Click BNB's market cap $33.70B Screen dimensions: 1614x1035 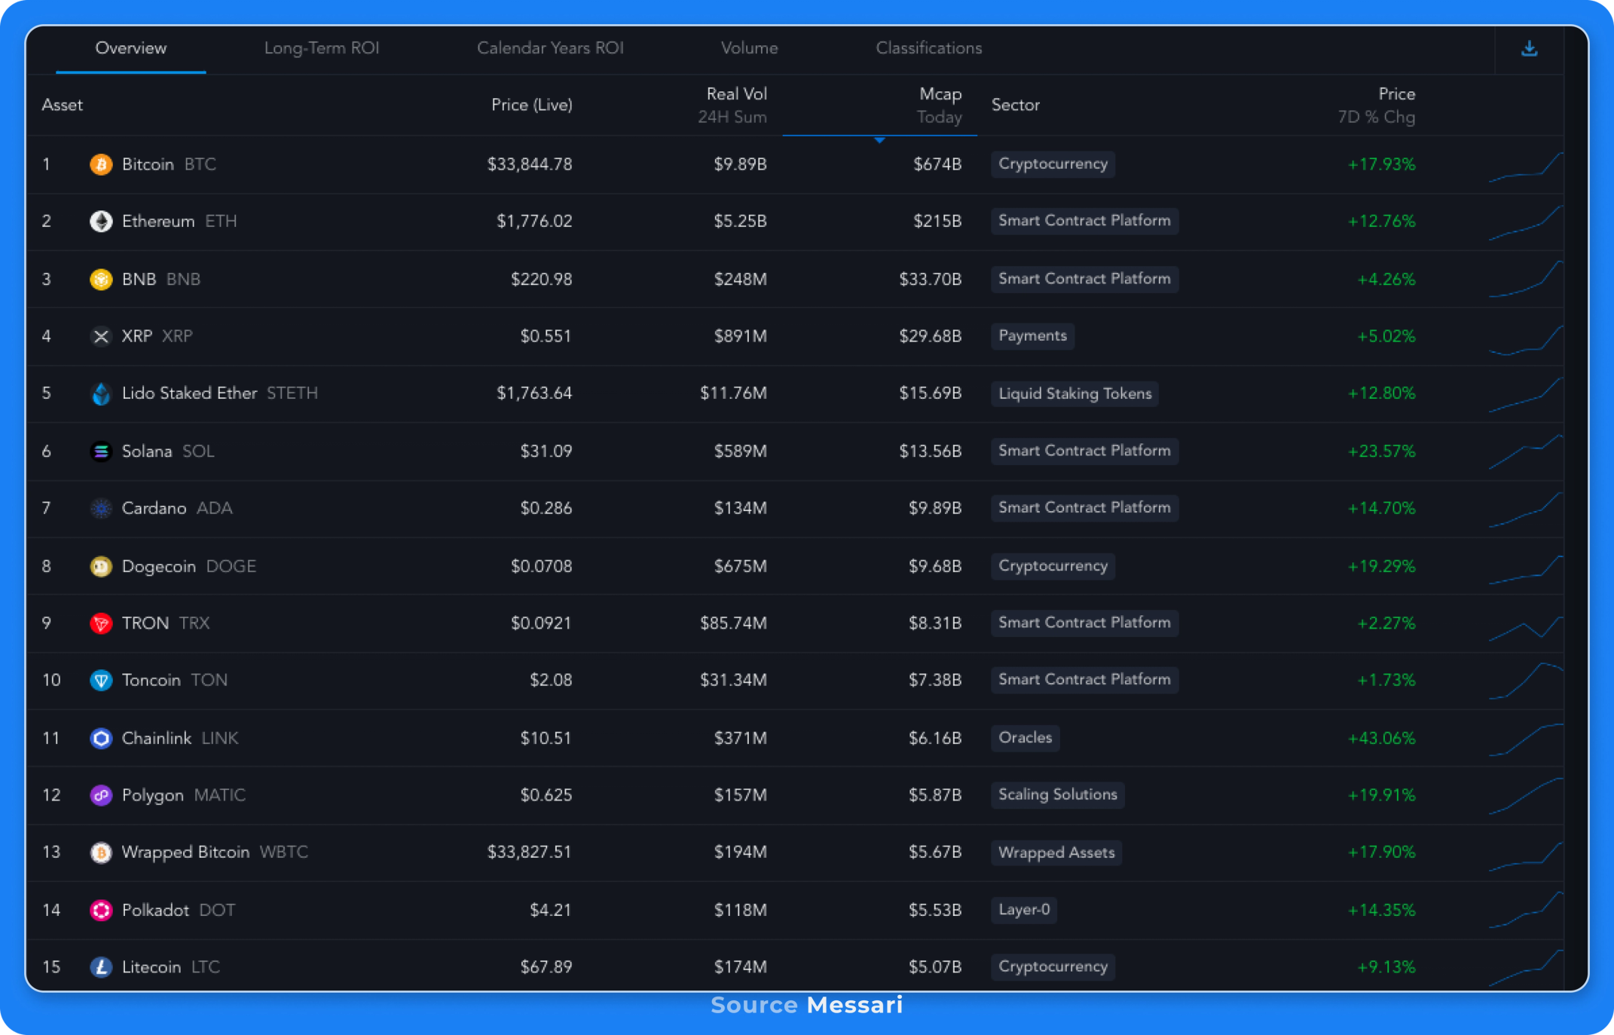pos(931,279)
